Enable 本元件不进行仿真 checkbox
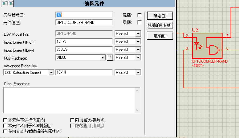This screenshot has height=138, width=239. pyautogui.click(x=5, y=120)
